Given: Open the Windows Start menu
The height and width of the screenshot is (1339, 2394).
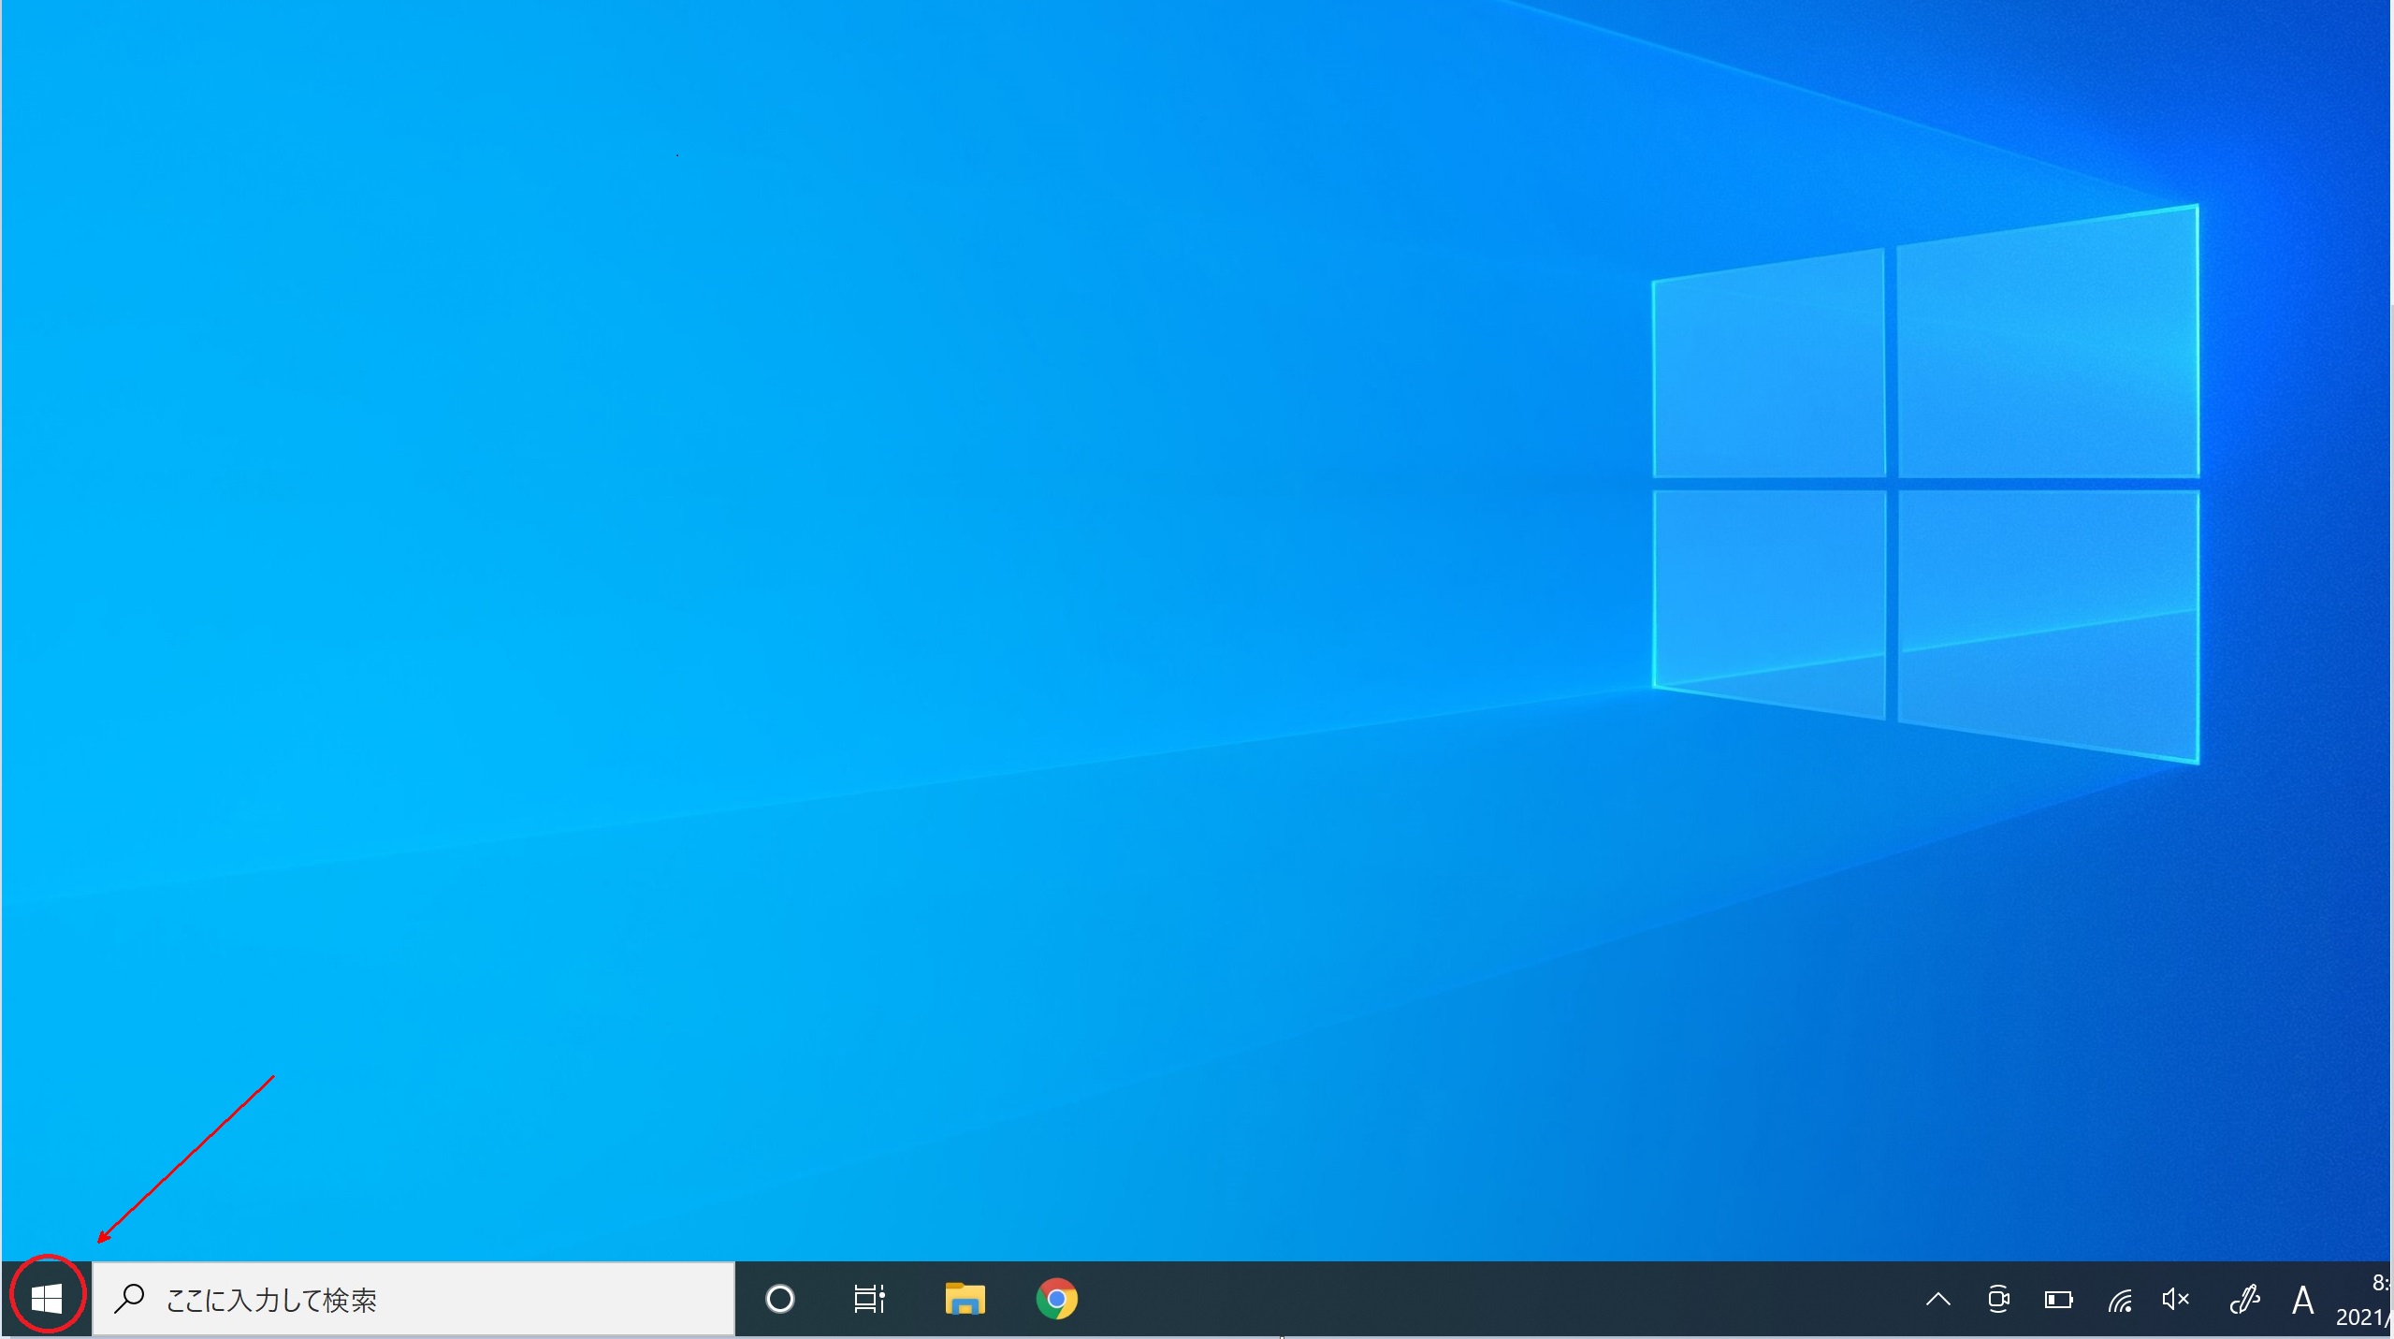Looking at the screenshot, I should pyautogui.click(x=46, y=1298).
